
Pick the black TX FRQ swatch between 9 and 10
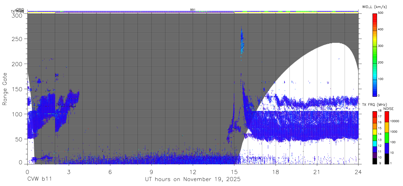374,161
